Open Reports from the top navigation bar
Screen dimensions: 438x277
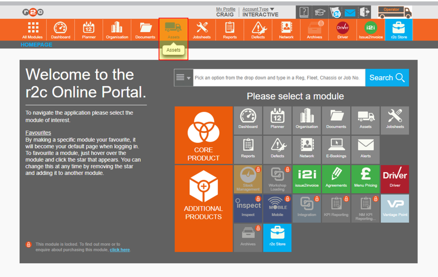230,30
